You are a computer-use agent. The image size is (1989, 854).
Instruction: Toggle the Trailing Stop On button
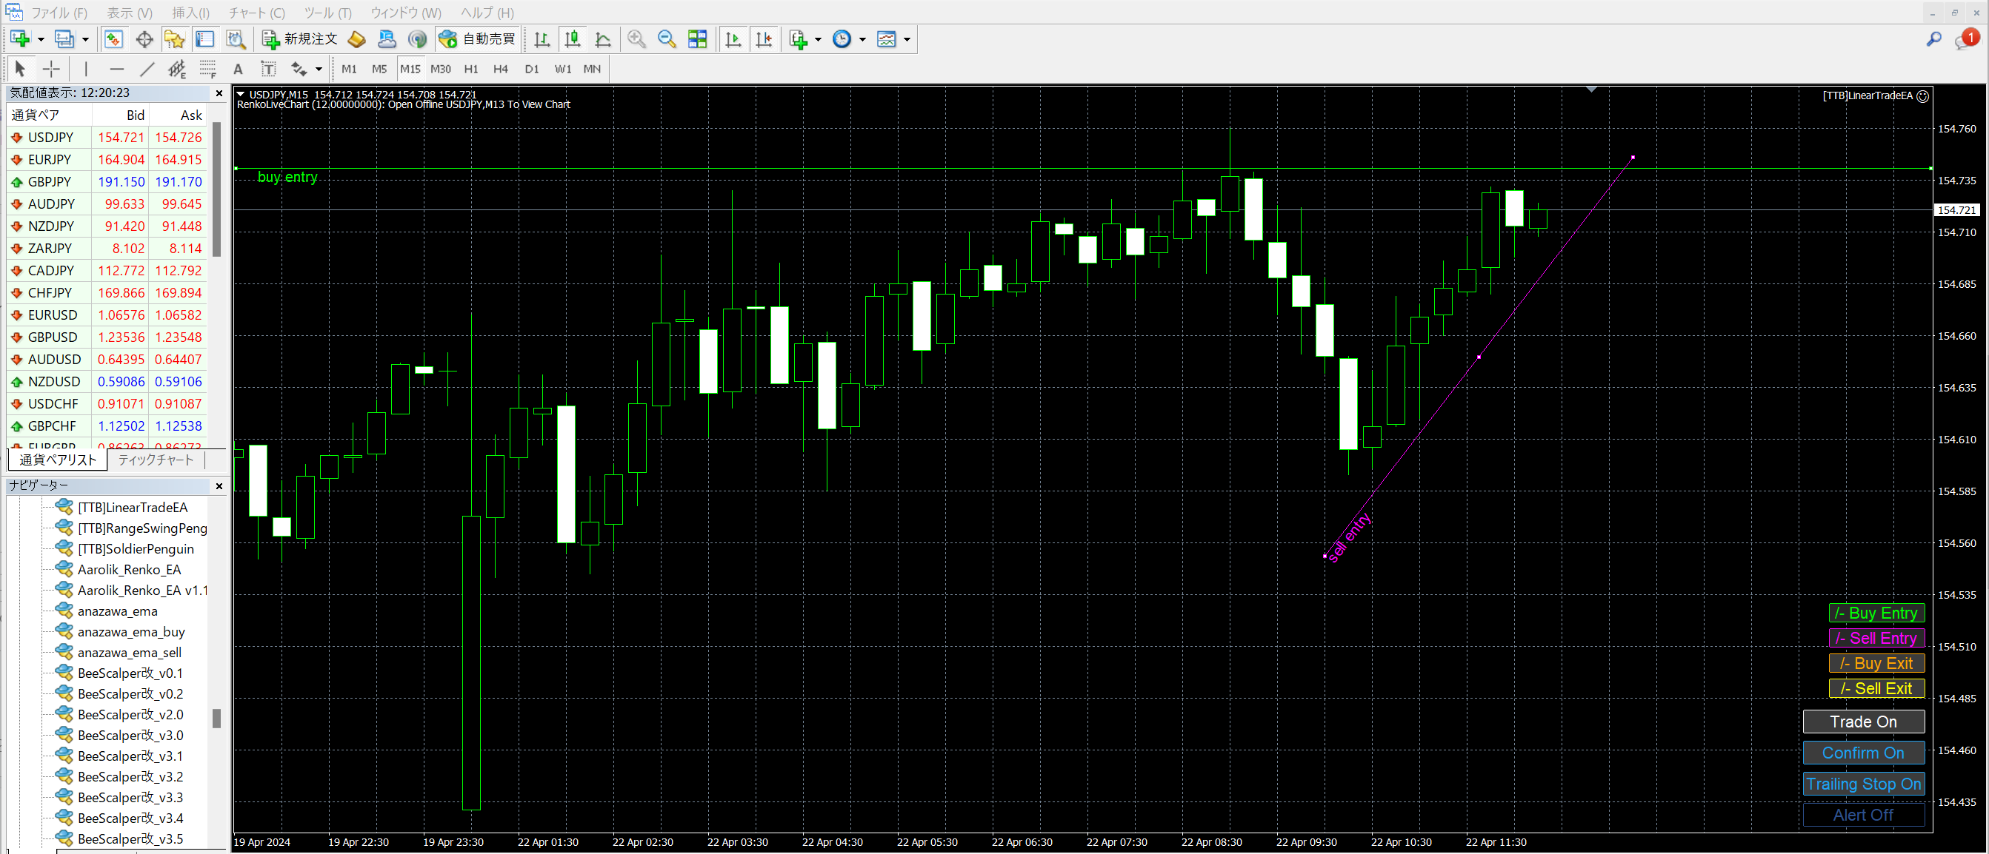coord(1862,784)
